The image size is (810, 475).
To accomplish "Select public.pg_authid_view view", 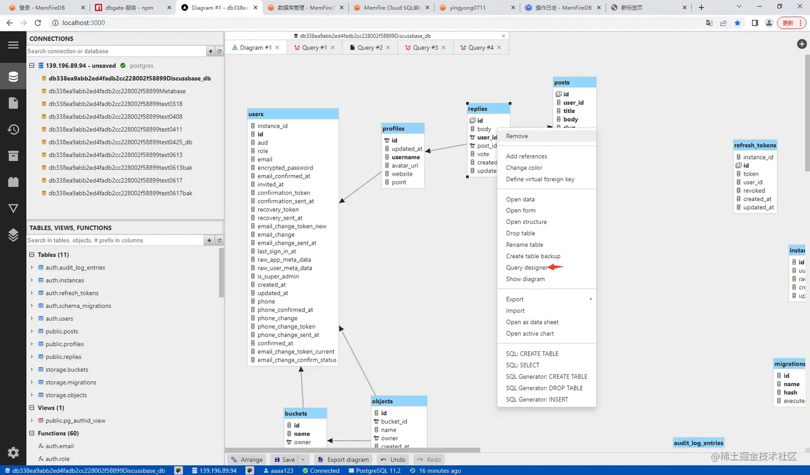I will pyautogui.click(x=75, y=421).
